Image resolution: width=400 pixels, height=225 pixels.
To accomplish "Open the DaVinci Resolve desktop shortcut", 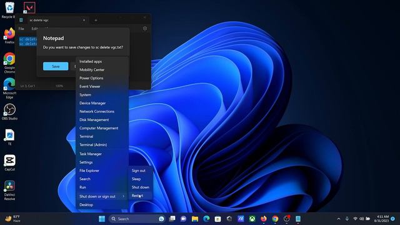I will tap(9, 190).
